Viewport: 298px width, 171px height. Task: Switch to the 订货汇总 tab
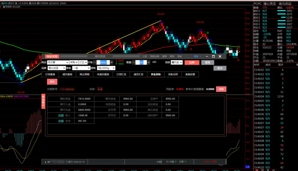point(121,74)
